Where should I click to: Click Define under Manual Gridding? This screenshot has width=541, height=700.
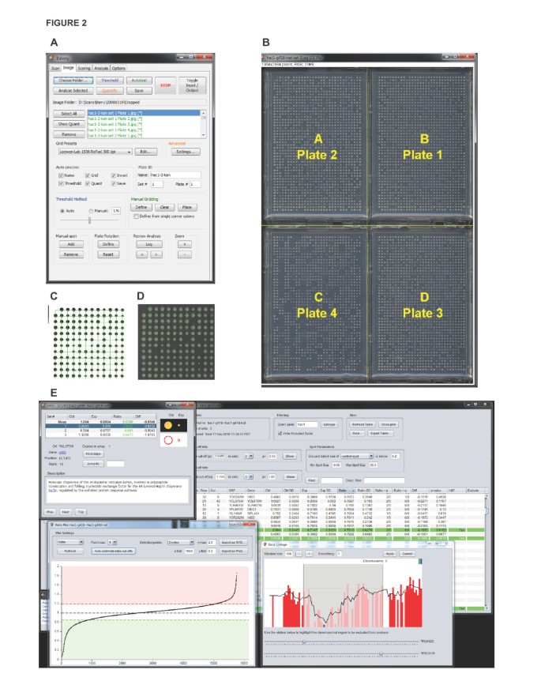pyautogui.click(x=141, y=207)
